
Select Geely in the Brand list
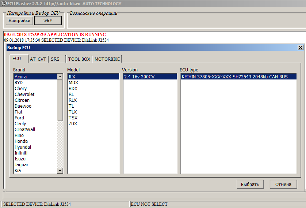(35, 124)
